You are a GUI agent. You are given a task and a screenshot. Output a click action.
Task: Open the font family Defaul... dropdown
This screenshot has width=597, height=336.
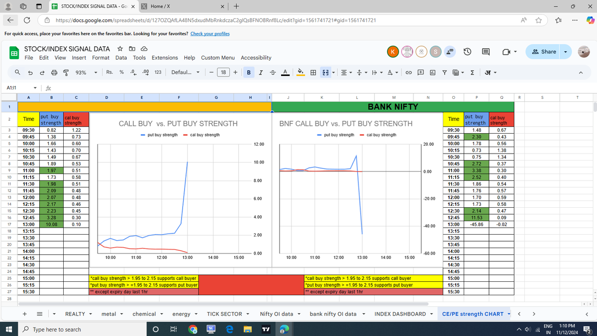point(186,73)
